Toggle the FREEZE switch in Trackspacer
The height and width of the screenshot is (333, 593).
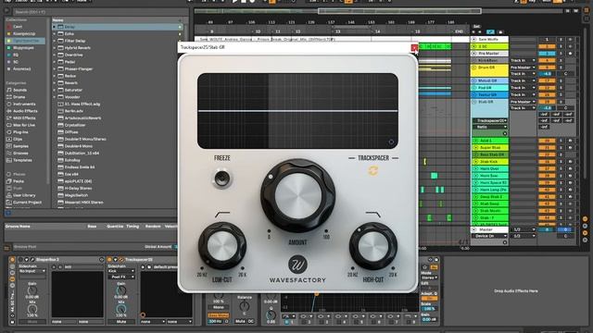coord(222,179)
